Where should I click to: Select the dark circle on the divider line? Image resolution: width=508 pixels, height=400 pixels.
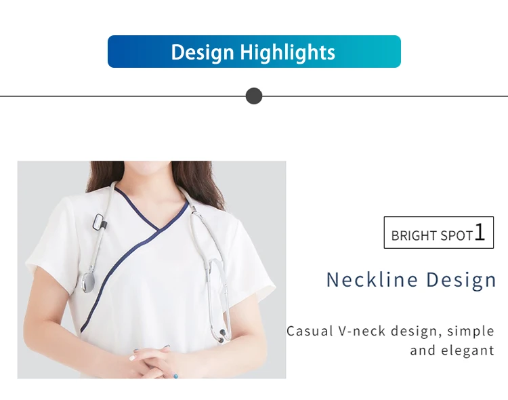[x=254, y=96]
